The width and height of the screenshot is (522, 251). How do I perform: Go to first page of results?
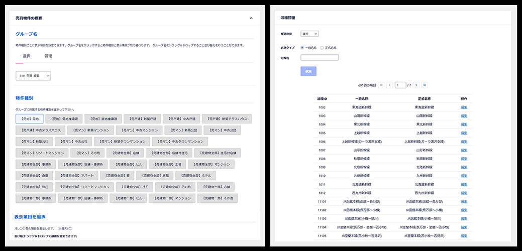pos(381,85)
